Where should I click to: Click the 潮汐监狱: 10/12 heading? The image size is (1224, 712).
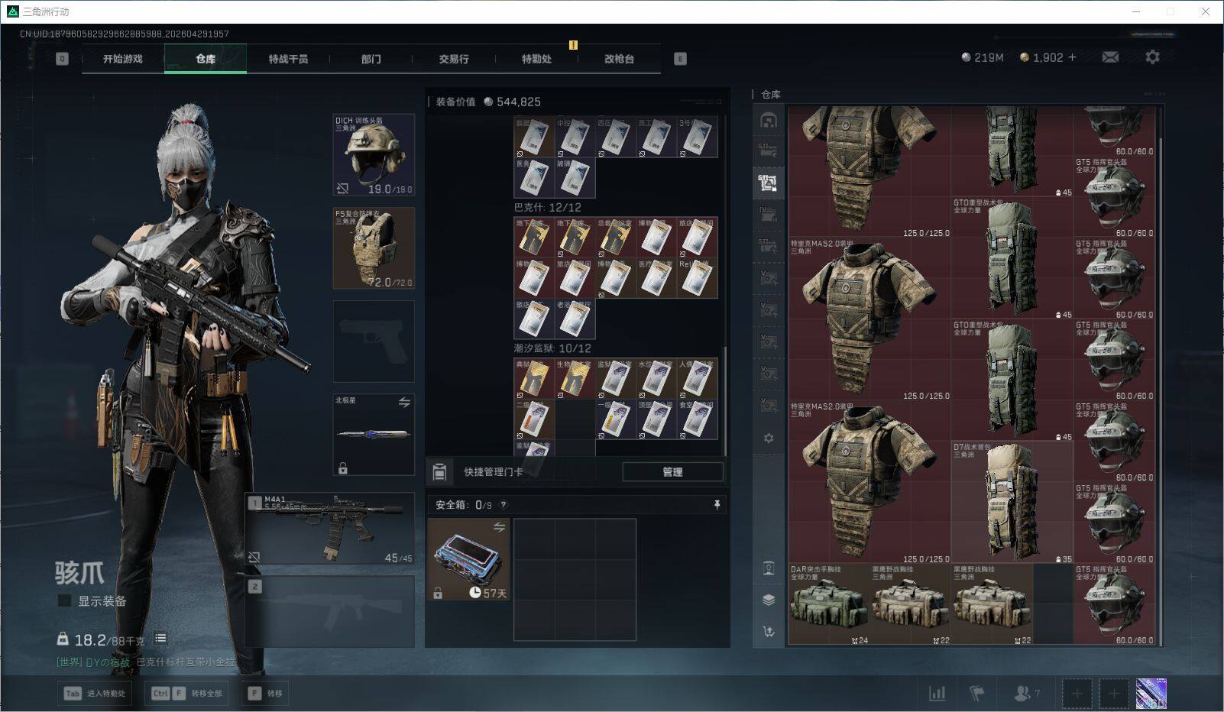click(x=552, y=348)
